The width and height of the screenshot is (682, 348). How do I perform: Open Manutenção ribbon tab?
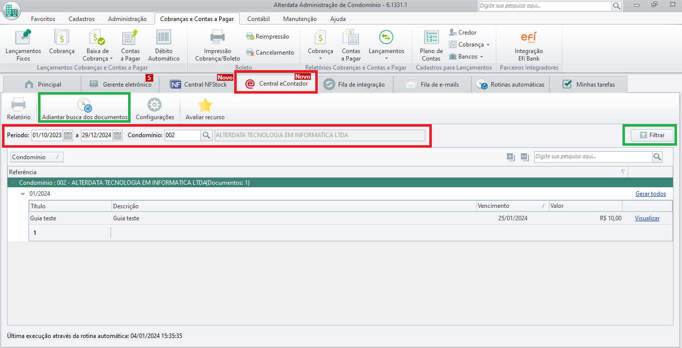(300, 19)
